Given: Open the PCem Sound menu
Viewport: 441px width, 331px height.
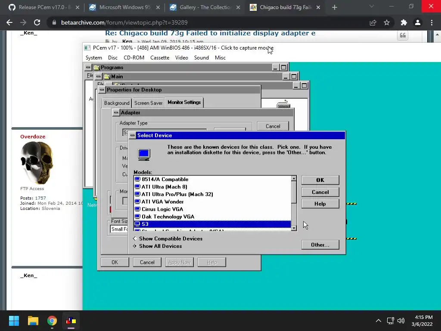Looking at the screenshot, I should click(x=202, y=58).
